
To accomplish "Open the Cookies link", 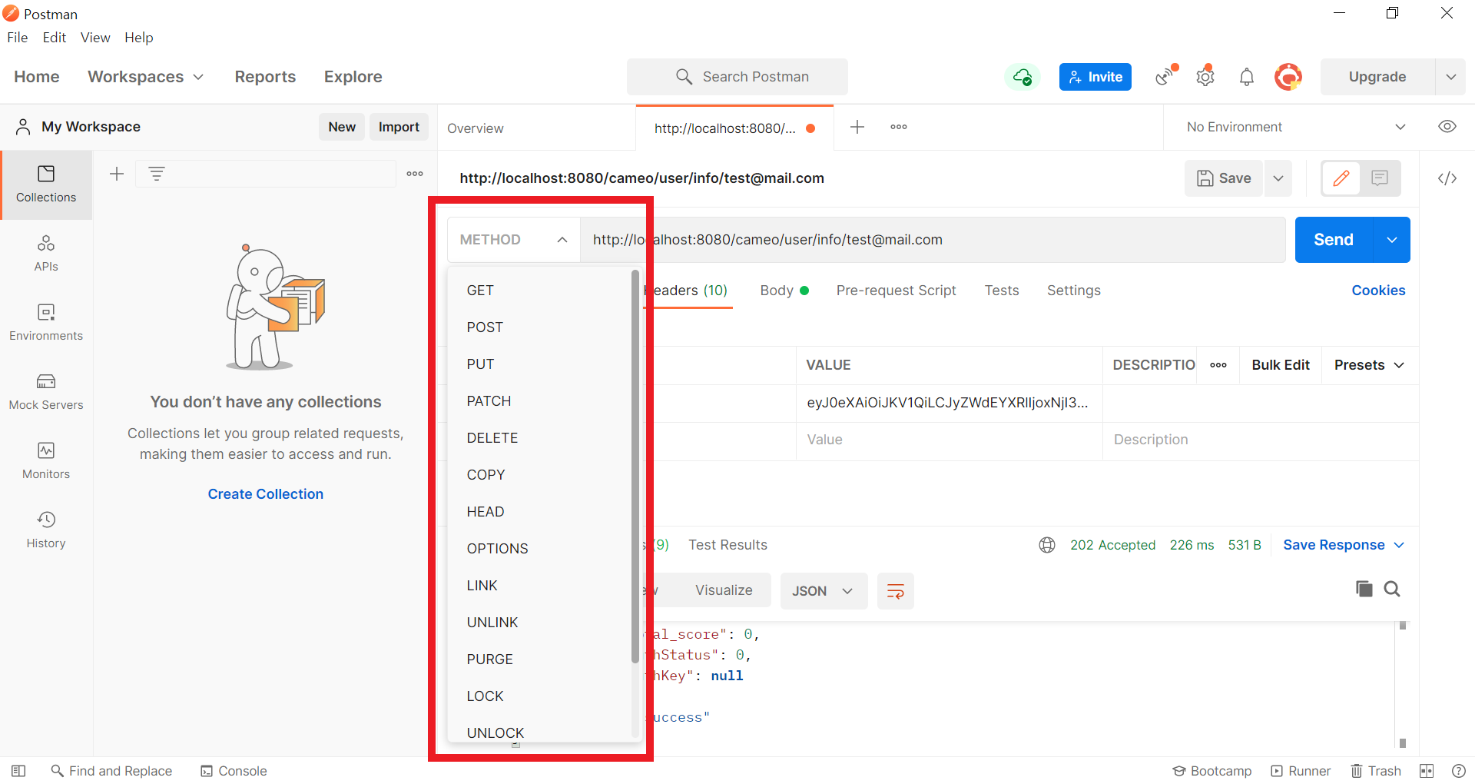I will point(1378,291).
